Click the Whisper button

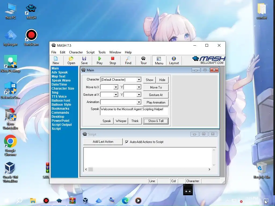tap(121, 121)
